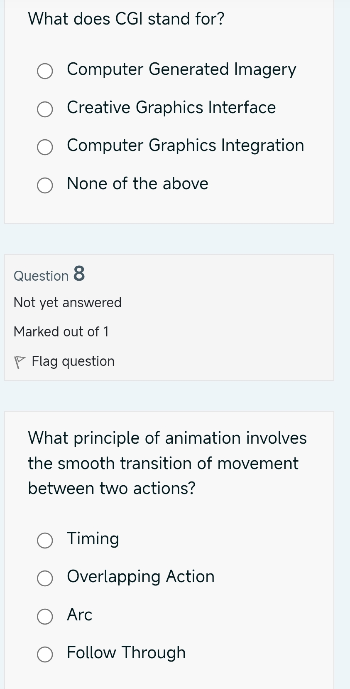Click the 'Not yet answered' status text
This screenshot has height=689, width=350.
pos(68,302)
